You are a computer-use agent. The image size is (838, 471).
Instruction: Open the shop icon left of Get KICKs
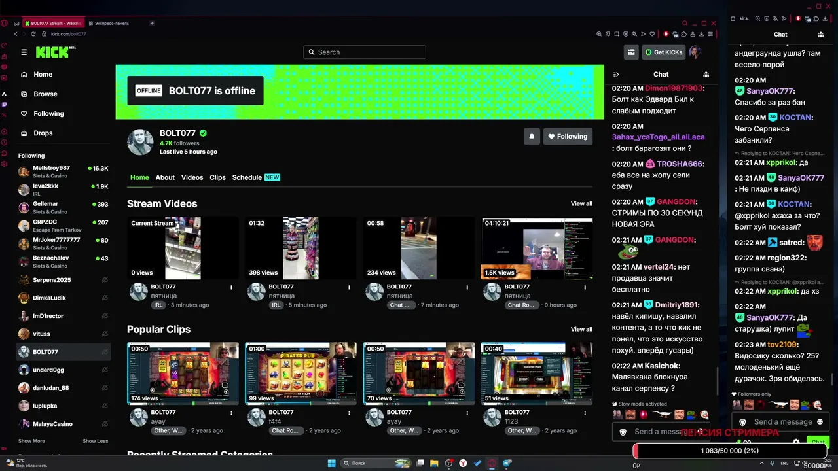pyautogui.click(x=631, y=52)
